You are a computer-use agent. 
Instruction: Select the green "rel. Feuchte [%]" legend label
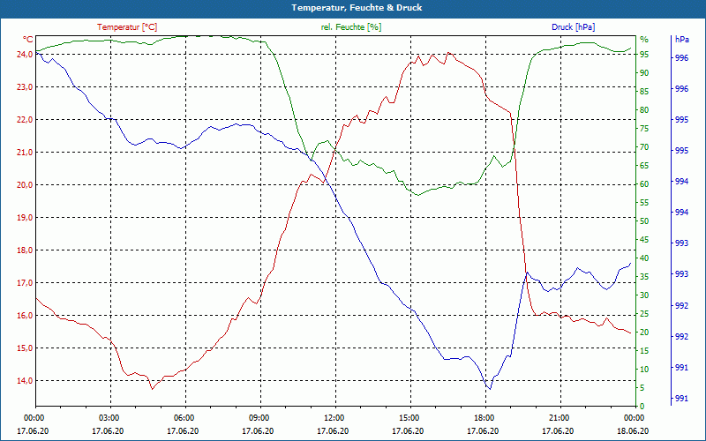click(351, 27)
